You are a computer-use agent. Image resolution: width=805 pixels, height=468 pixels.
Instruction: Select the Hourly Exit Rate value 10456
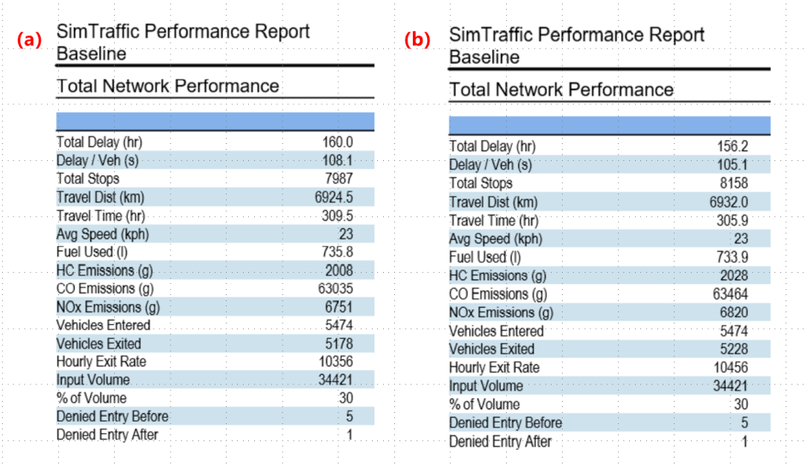tap(730, 367)
